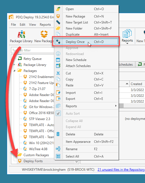Click the Cut scissors icon
Screen dimensions: 145x183
[x=58, y=73]
